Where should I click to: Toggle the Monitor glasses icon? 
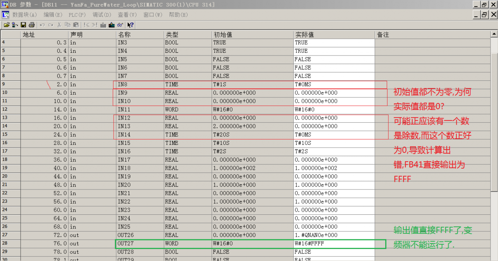120,25
